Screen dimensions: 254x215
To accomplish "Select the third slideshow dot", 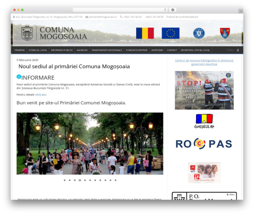I will (75, 180).
